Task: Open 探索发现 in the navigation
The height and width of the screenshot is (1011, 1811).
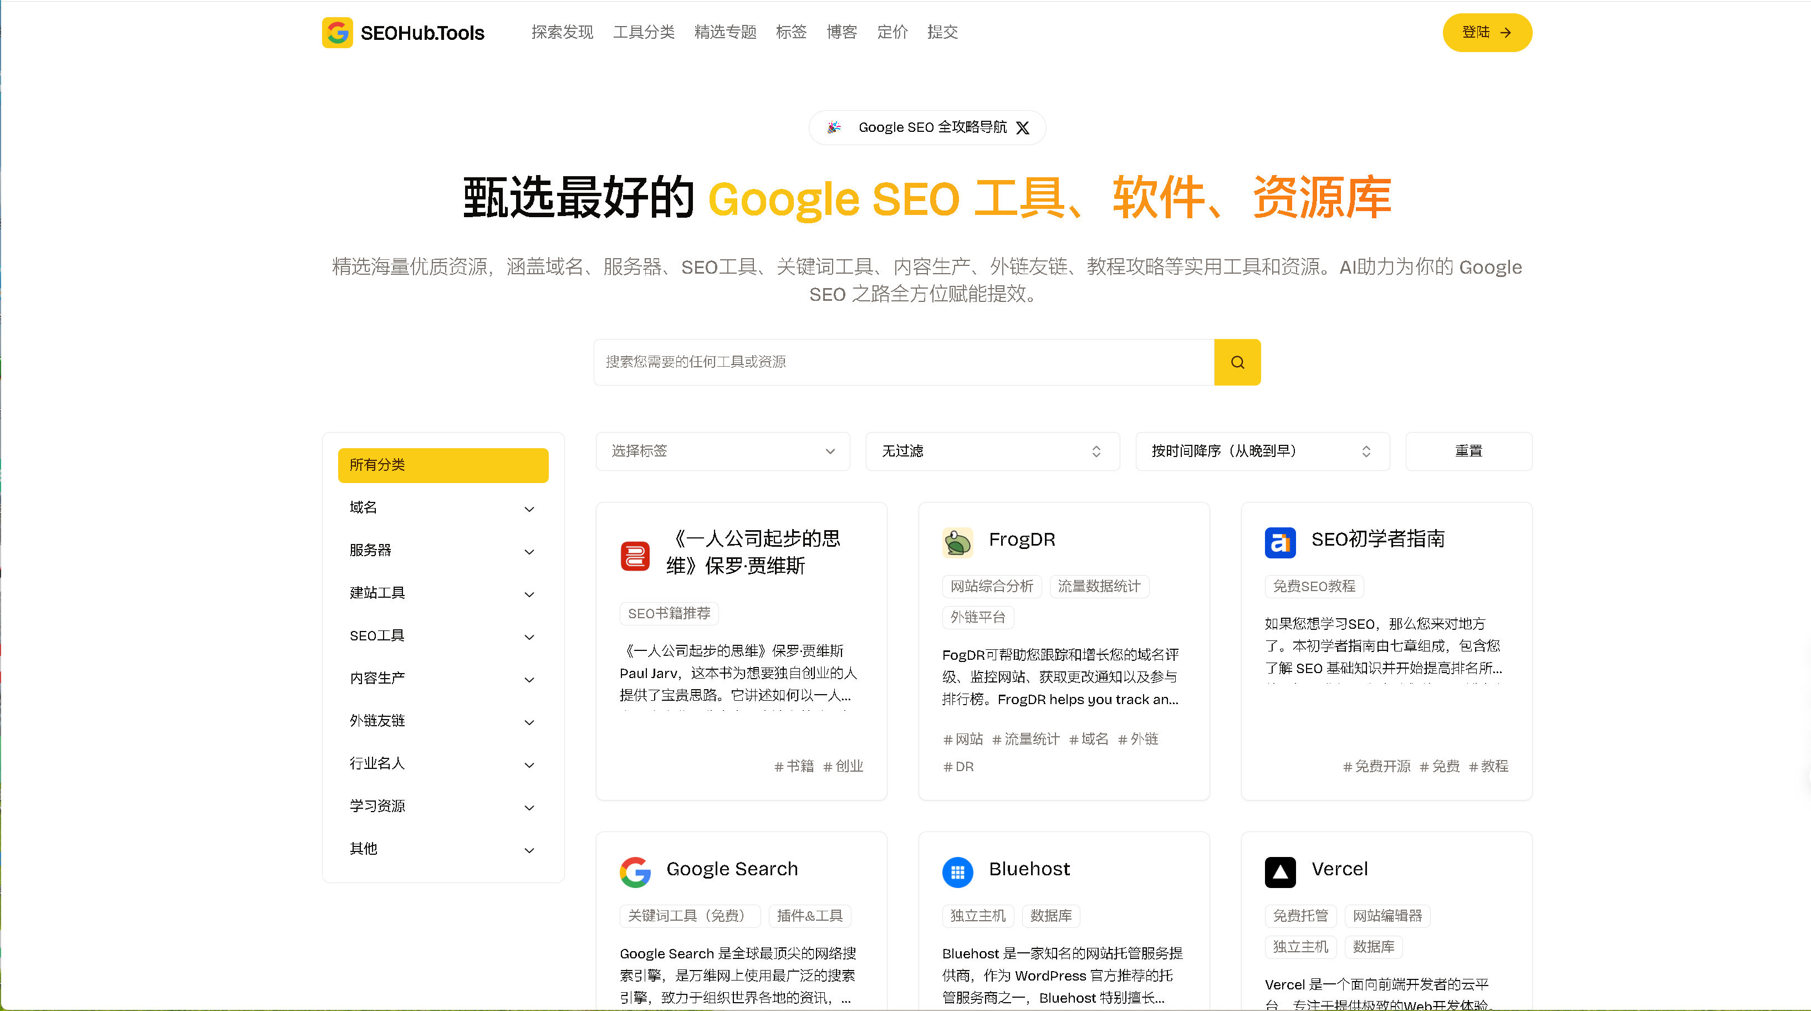Action: pos(562,32)
